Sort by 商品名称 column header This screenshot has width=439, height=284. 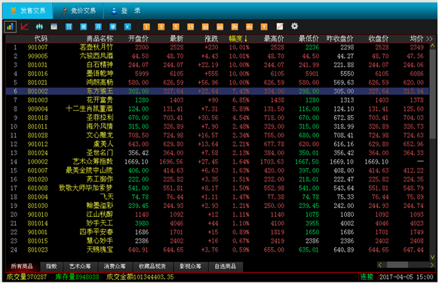click(100, 39)
